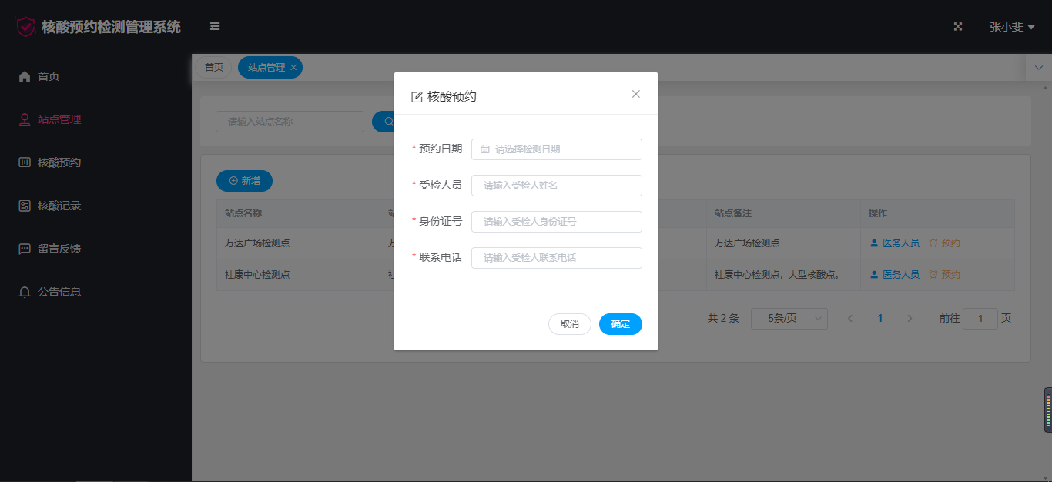Click the home icon beside 首页

click(x=25, y=76)
